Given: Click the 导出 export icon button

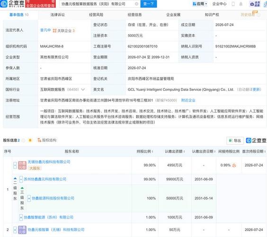Looking at the screenshot, I should tap(235, 140).
